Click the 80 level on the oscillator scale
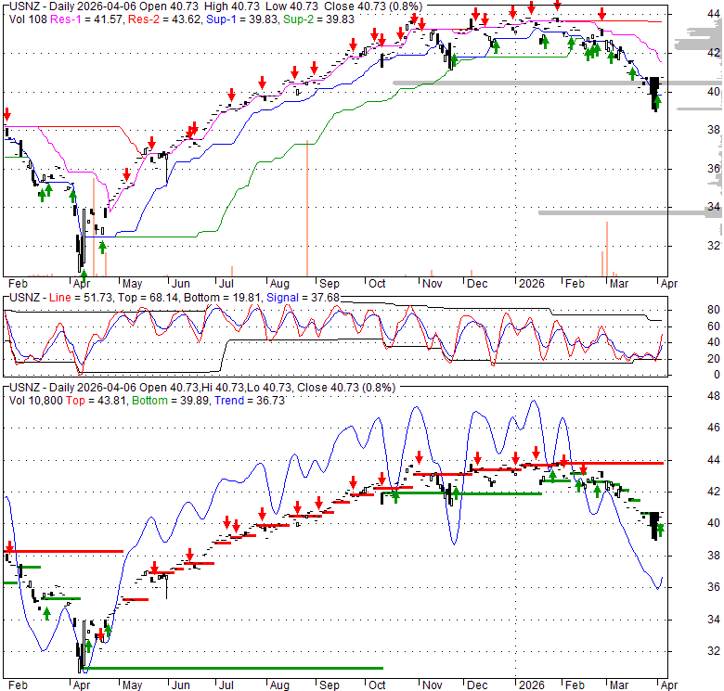The image size is (724, 691). point(713,309)
